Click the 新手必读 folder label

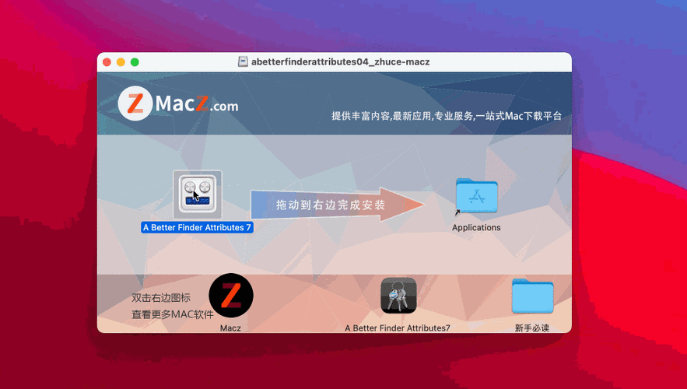tap(532, 328)
